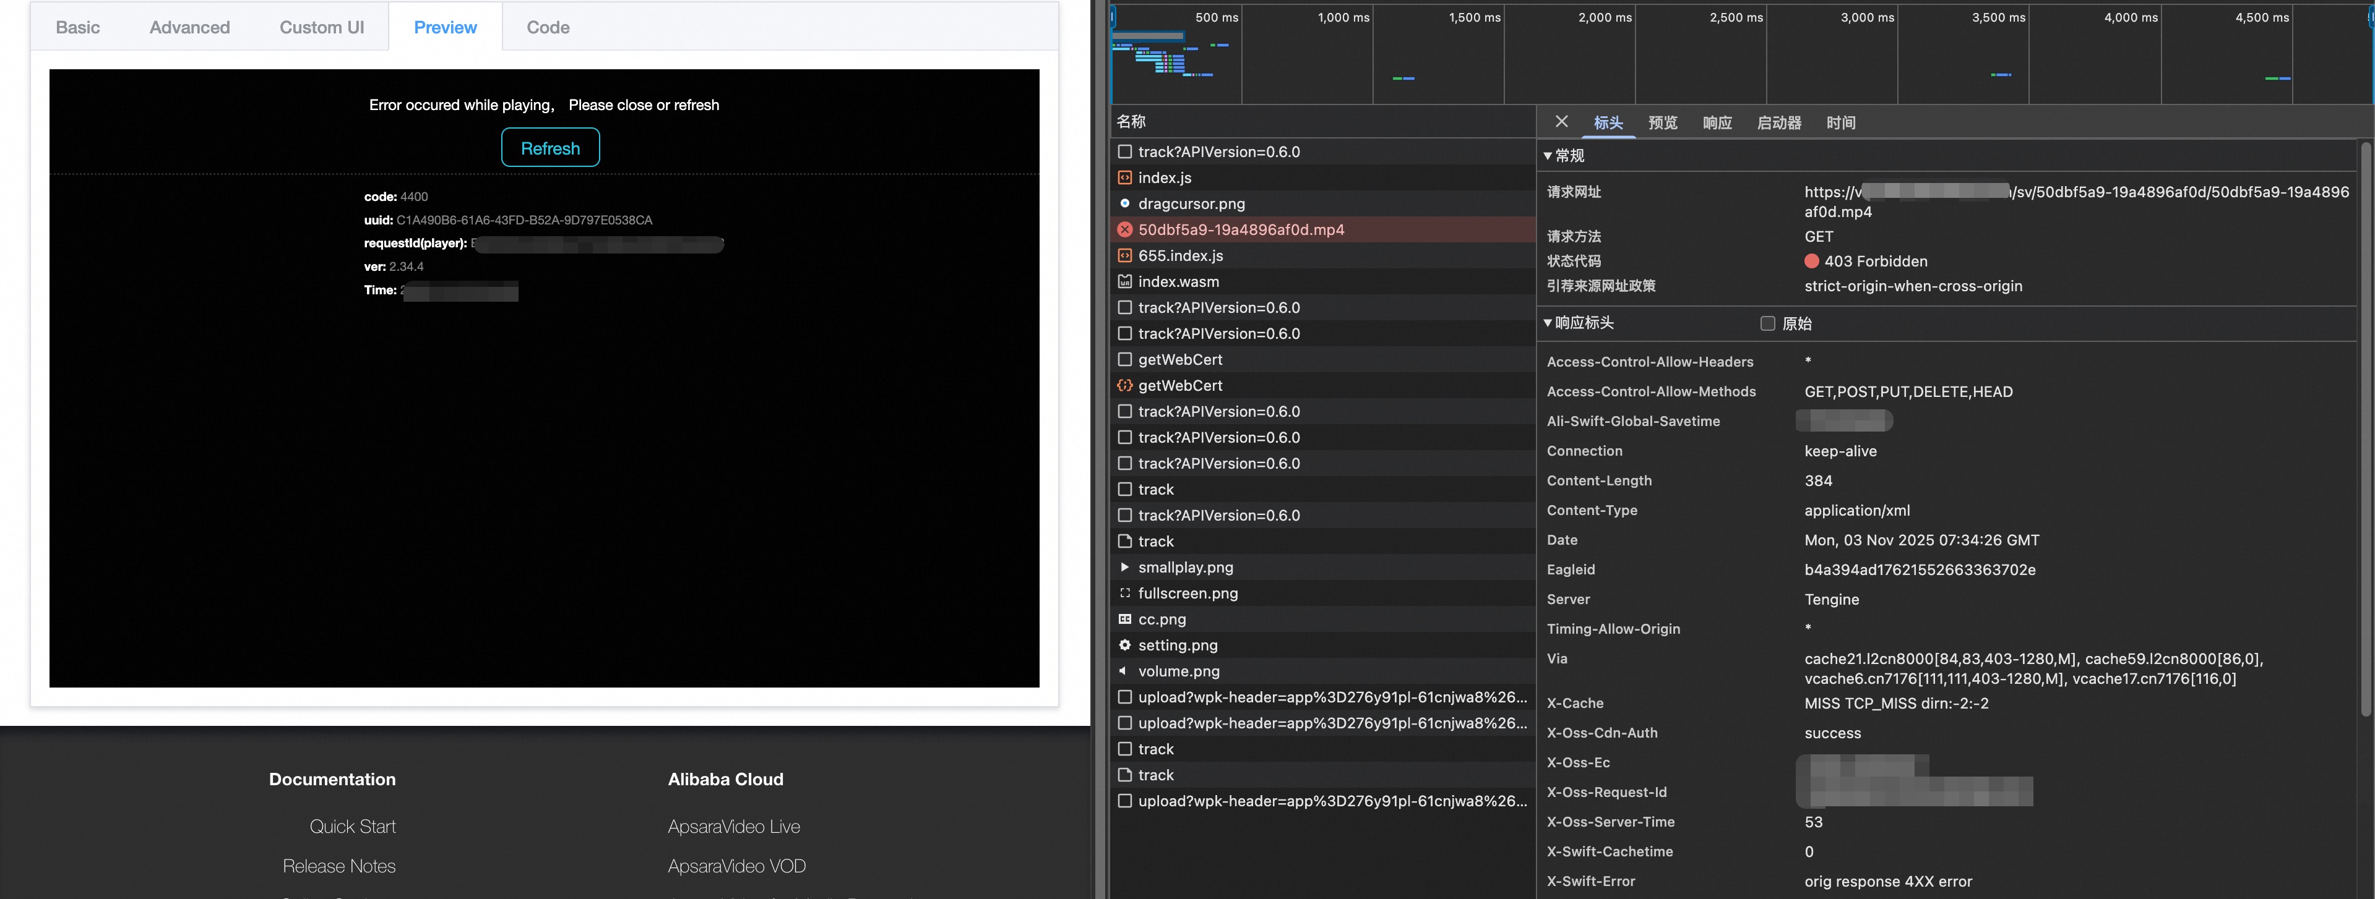The width and height of the screenshot is (2375, 899).
Task: Click the headers panel vertical scrollbar
Action: 2366,428
